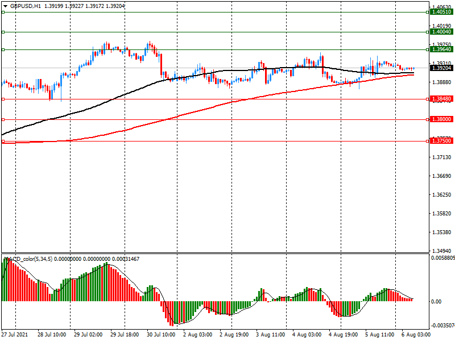Click the 1.35820 price scale value
455x341 pixels.
click(x=442, y=214)
